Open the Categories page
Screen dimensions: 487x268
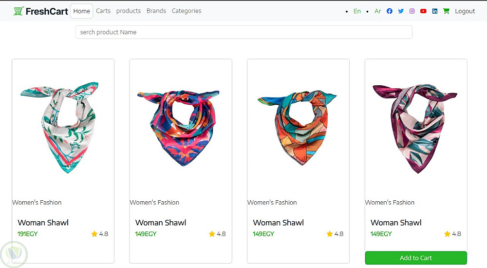(x=187, y=11)
